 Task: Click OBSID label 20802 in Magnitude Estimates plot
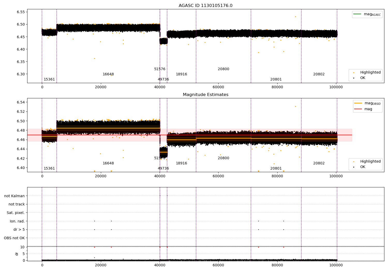[x=319, y=163]
